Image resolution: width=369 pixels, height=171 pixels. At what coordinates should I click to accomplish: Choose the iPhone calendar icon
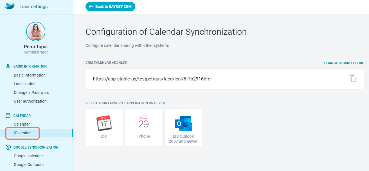(143, 123)
